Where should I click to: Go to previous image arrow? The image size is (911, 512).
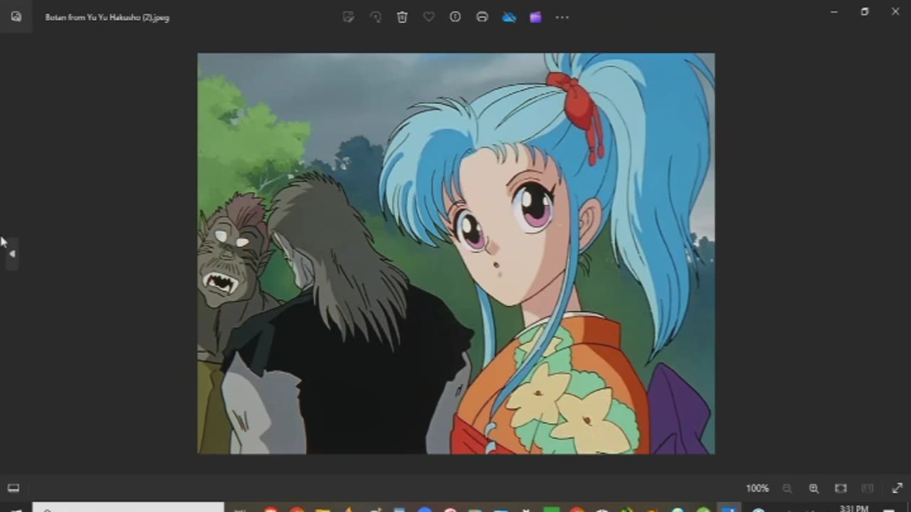[x=11, y=254]
